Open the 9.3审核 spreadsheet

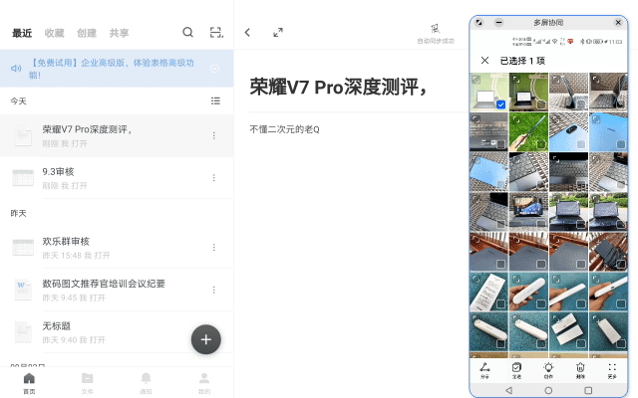(117, 178)
